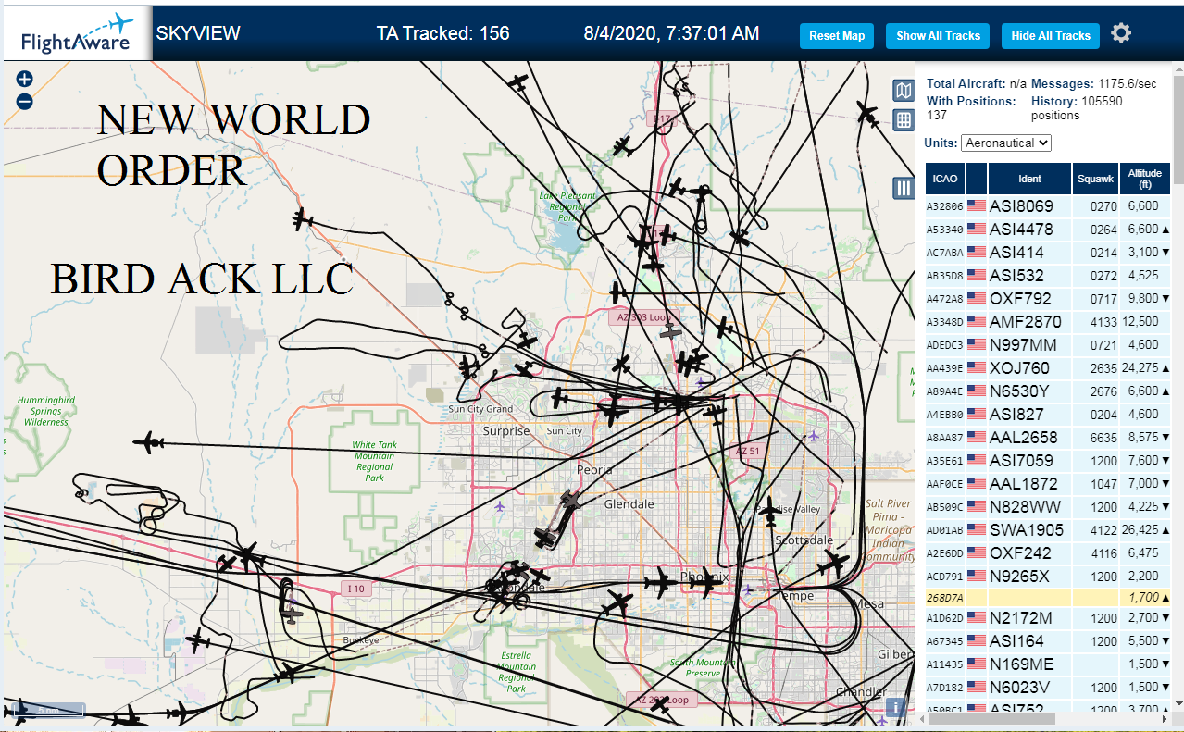The image size is (1184, 732).
Task: Click the TA Tracked: 156 counter
Action: [x=443, y=33]
